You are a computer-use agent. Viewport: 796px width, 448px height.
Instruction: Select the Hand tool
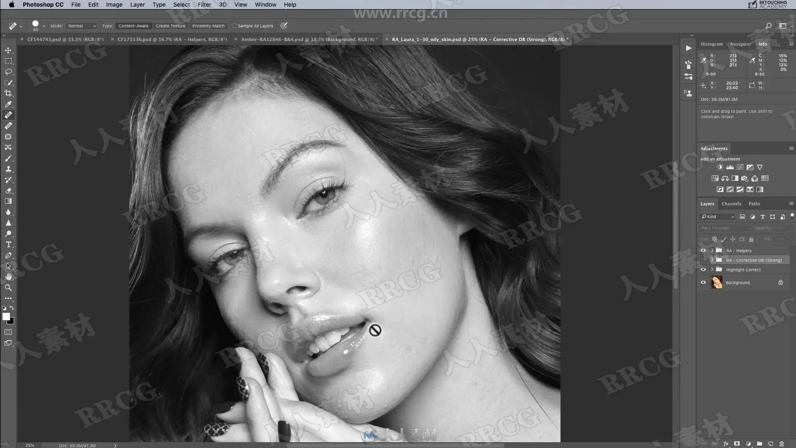pyautogui.click(x=8, y=277)
